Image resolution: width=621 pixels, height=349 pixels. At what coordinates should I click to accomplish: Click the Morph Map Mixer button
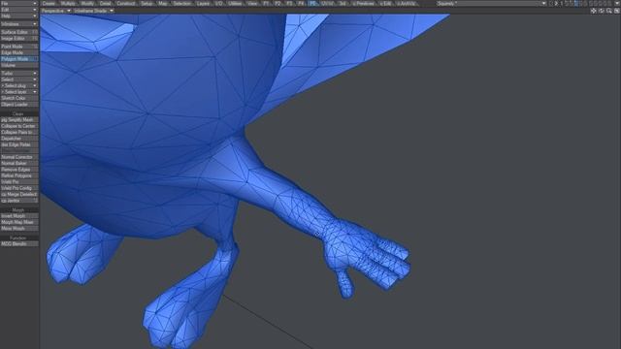[x=19, y=222]
